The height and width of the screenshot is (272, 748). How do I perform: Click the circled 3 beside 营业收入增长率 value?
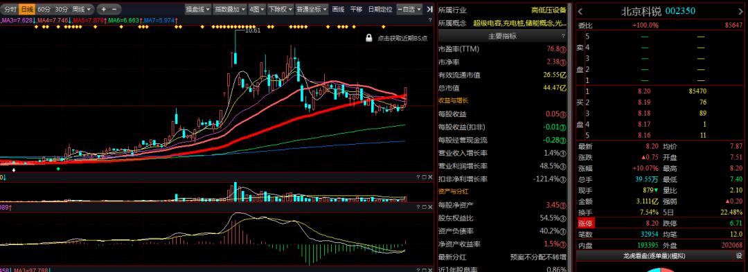click(563, 154)
